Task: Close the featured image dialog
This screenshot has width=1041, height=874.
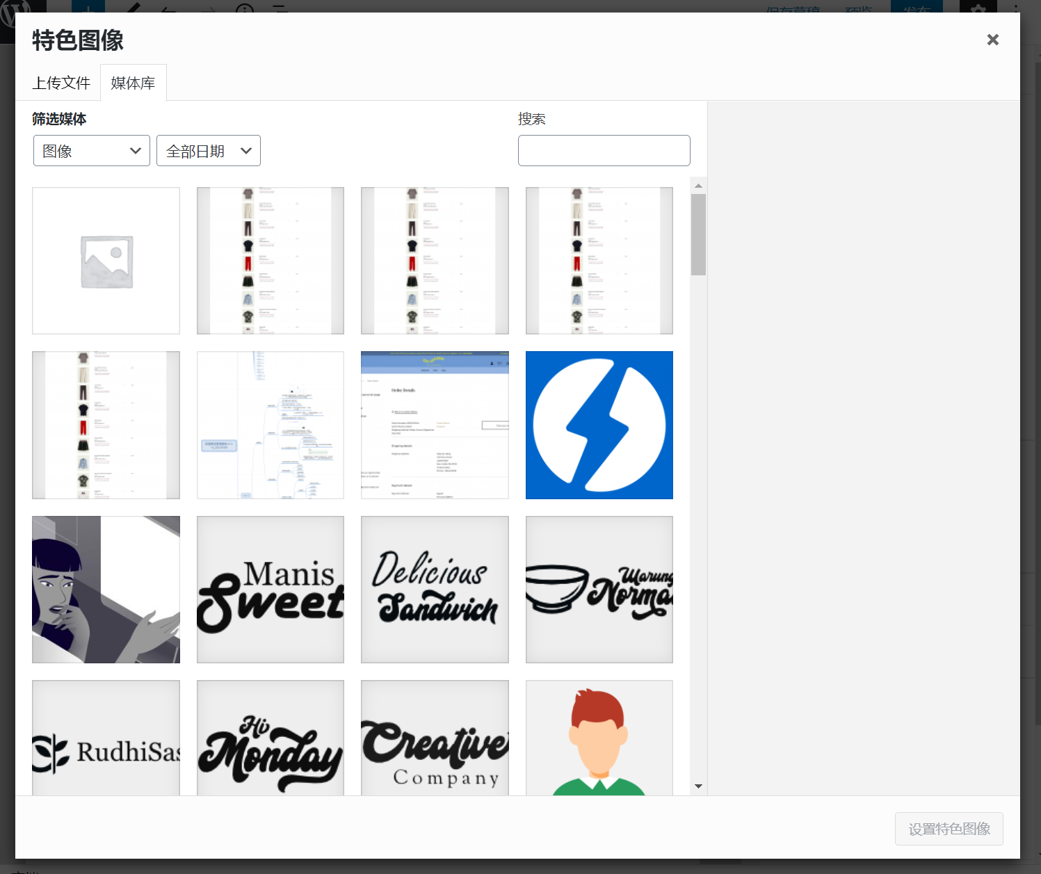Action: point(992,40)
